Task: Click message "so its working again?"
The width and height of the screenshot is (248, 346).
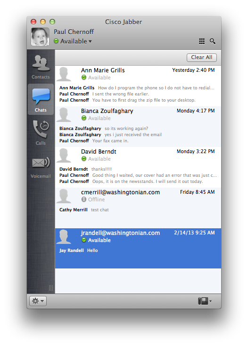Action: pos(126,129)
